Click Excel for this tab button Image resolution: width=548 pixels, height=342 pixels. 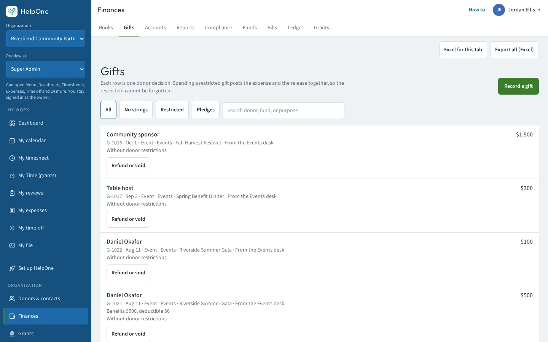point(463,50)
